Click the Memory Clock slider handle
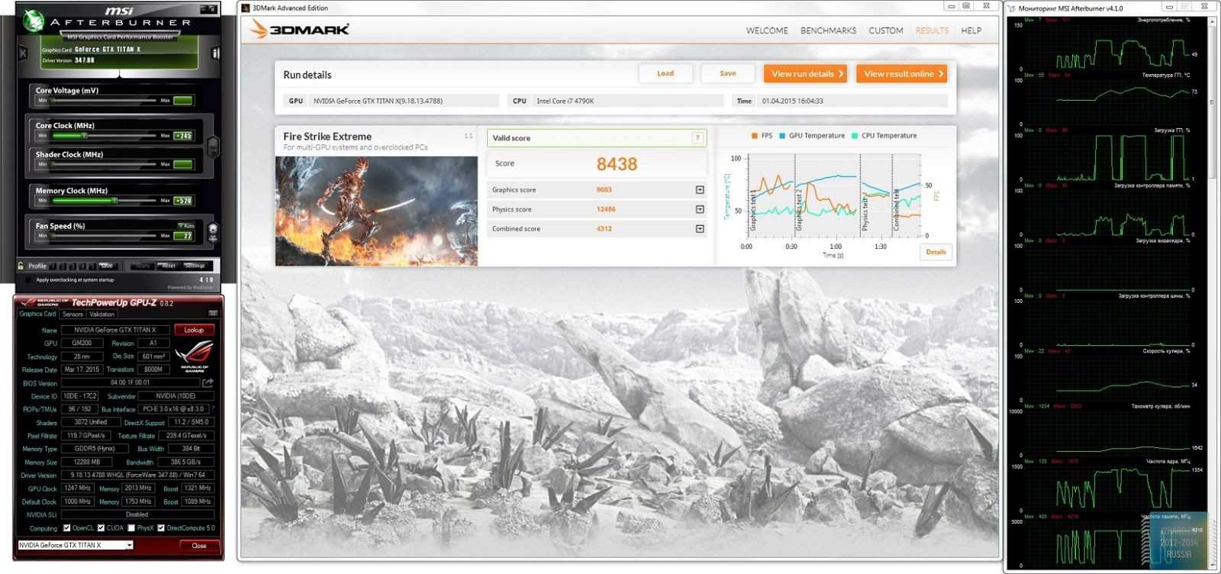The height and width of the screenshot is (574, 1221). pos(114,201)
